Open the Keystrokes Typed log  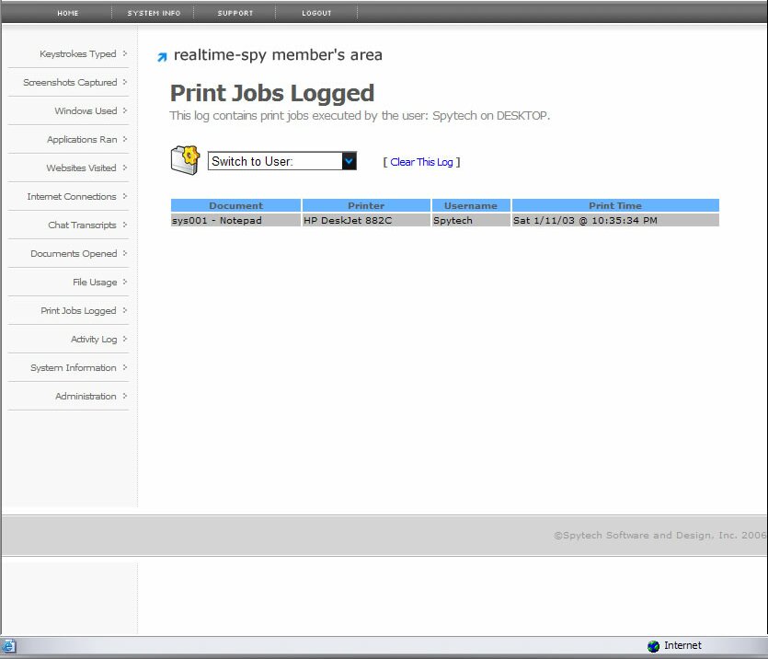coord(77,54)
